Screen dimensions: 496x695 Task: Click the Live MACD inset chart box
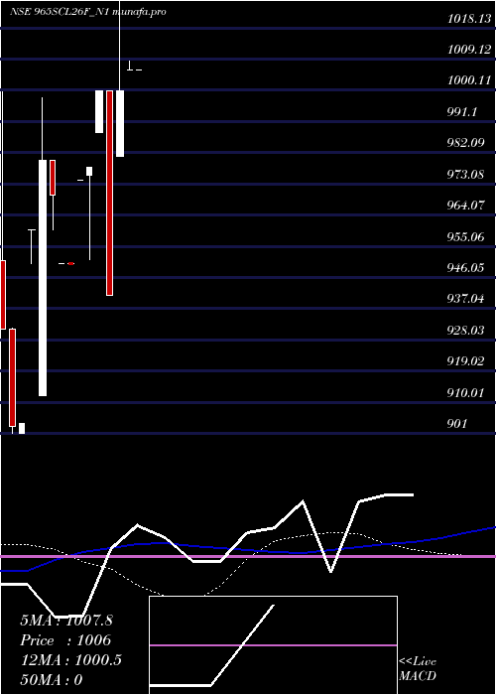(273, 645)
